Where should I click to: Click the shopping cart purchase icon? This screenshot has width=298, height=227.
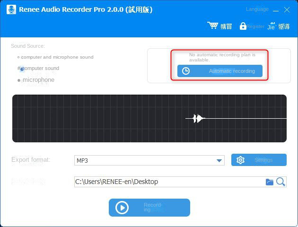pos(213,26)
